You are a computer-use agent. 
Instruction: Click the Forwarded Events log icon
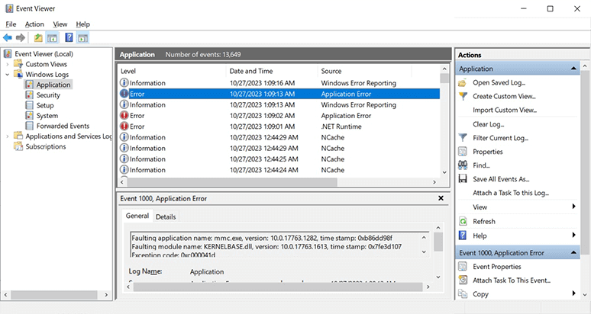point(29,126)
